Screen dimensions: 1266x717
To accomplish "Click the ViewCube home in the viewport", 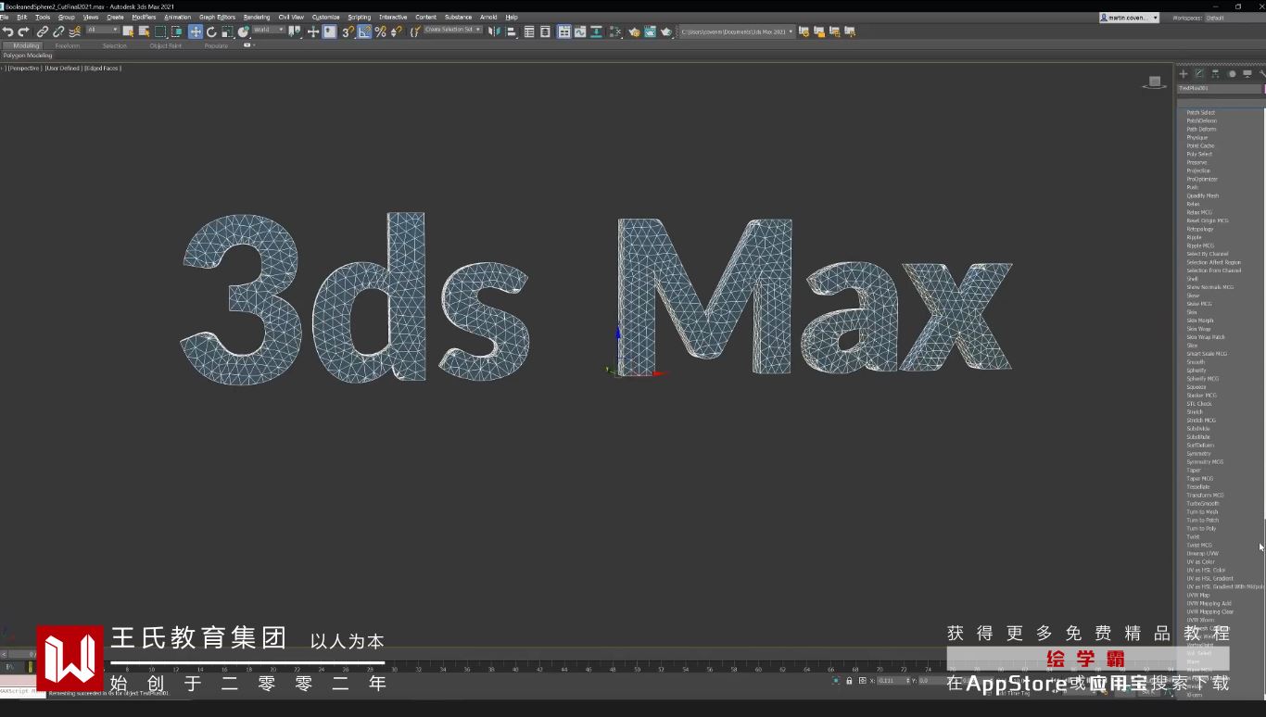I will tap(1154, 82).
